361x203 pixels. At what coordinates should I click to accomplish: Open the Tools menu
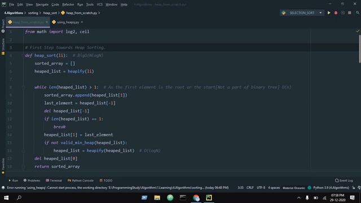pyautogui.click(x=90, y=5)
